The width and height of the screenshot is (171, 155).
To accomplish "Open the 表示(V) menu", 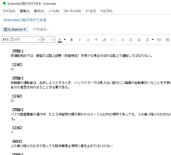I will [x=39, y=11].
